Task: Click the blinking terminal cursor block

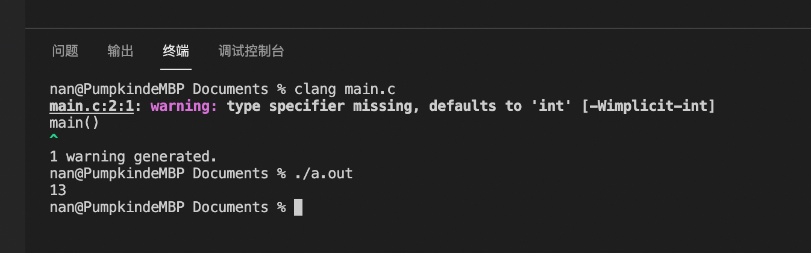Action: click(298, 207)
